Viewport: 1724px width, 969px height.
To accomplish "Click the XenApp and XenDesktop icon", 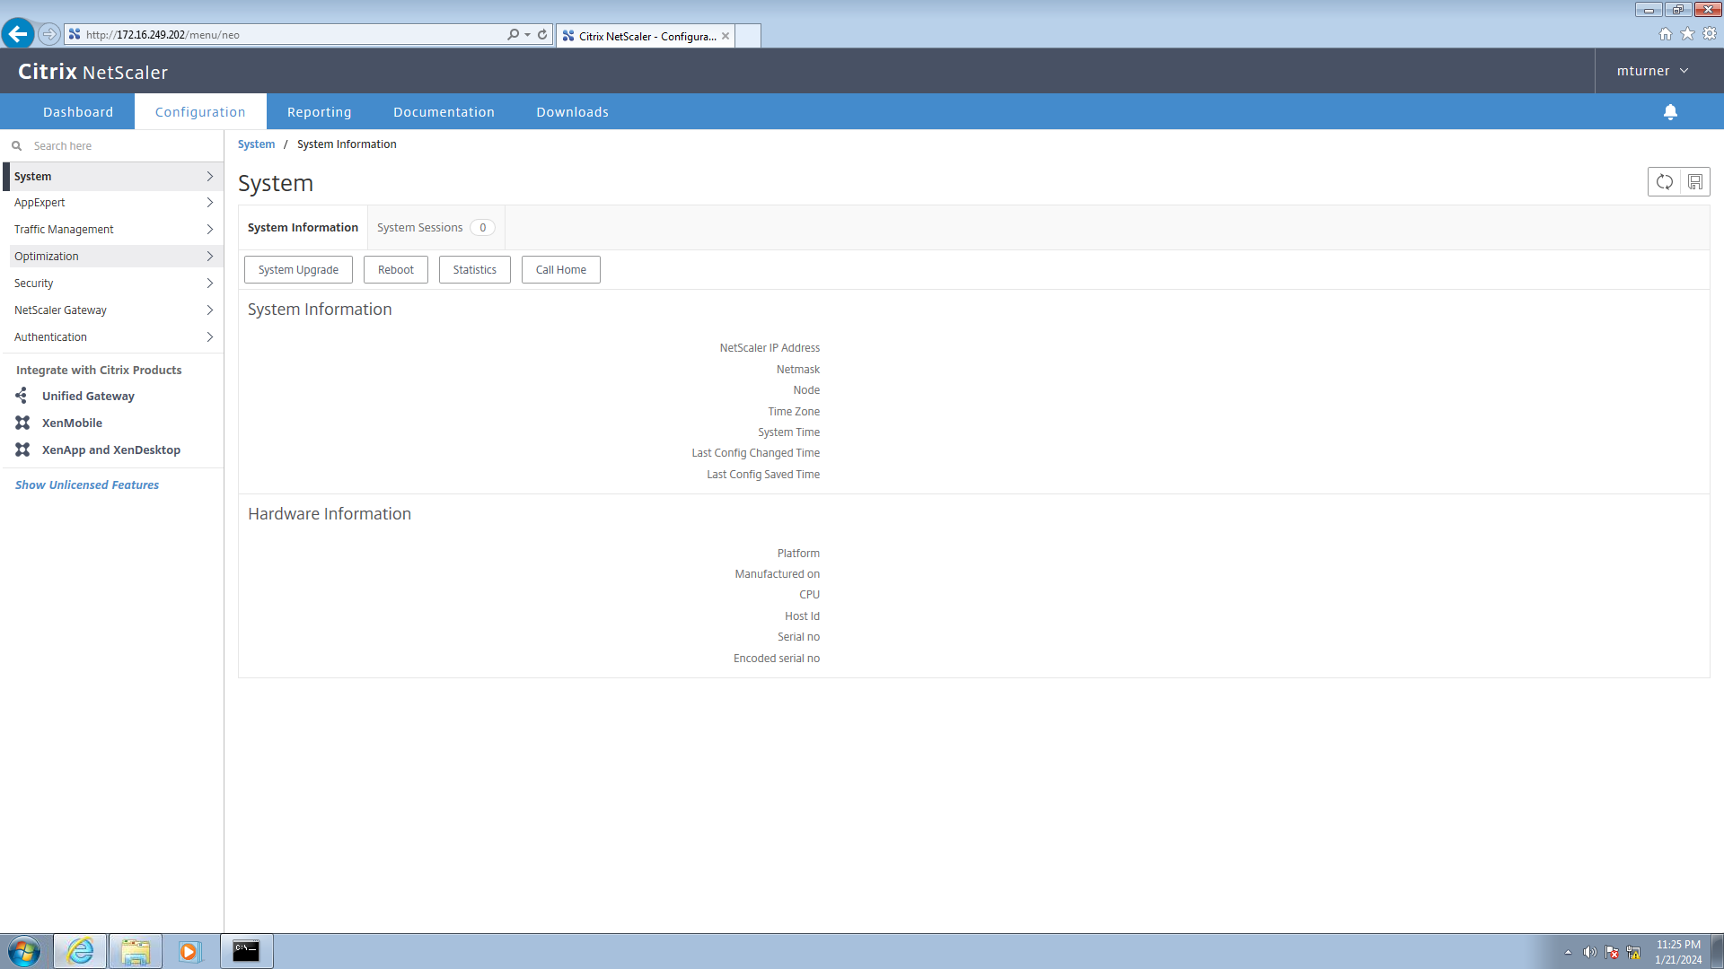I will point(22,450).
